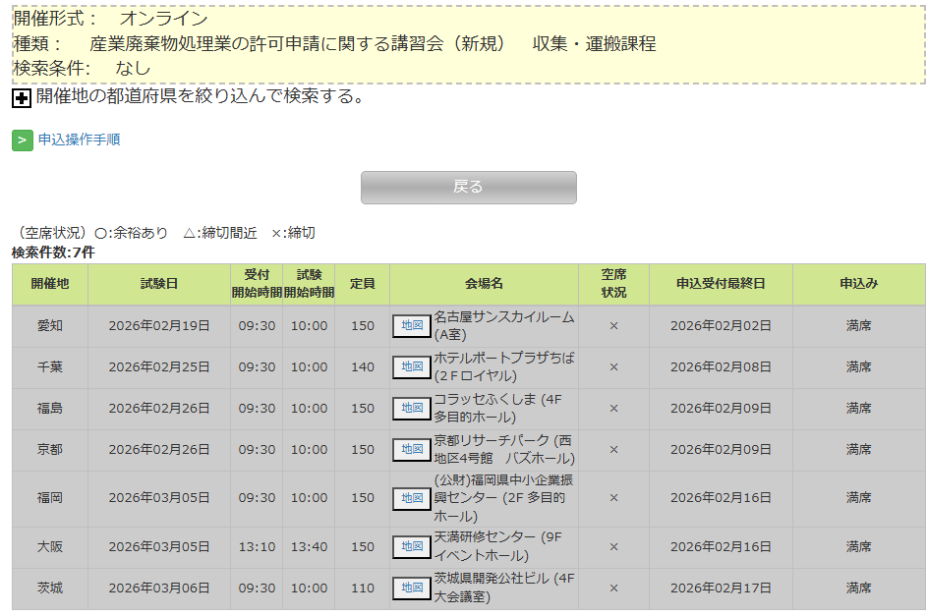Select the 開催地 column header

[x=50, y=284]
